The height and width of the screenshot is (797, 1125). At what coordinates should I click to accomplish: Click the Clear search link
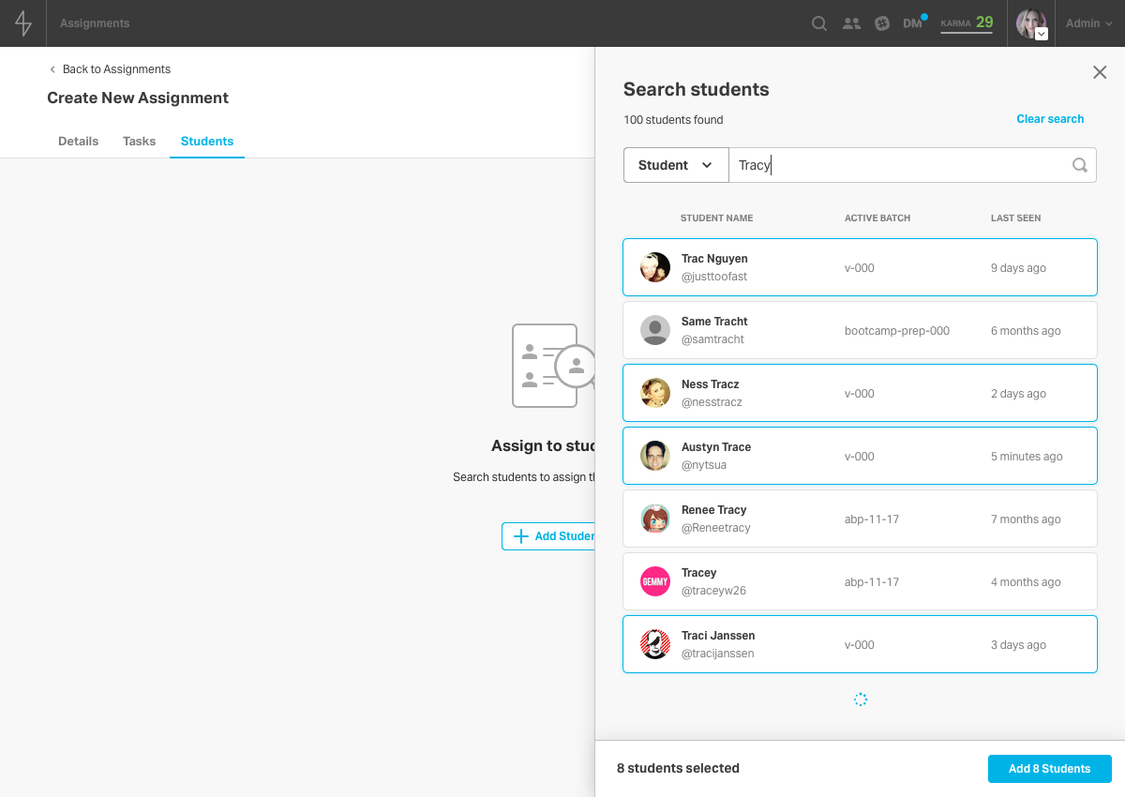click(1050, 119)
